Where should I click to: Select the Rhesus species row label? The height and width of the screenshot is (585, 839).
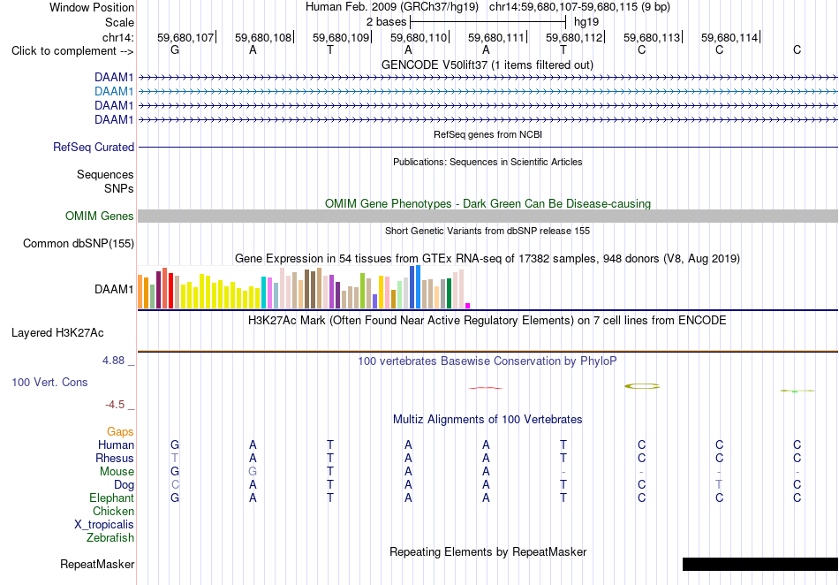pos(115,458)
